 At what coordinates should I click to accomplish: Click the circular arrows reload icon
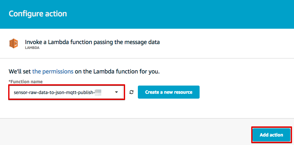(x=132, y=92)
